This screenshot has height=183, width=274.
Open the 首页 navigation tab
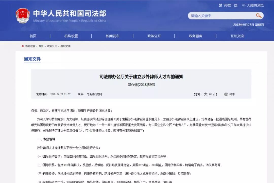[33, 36]
